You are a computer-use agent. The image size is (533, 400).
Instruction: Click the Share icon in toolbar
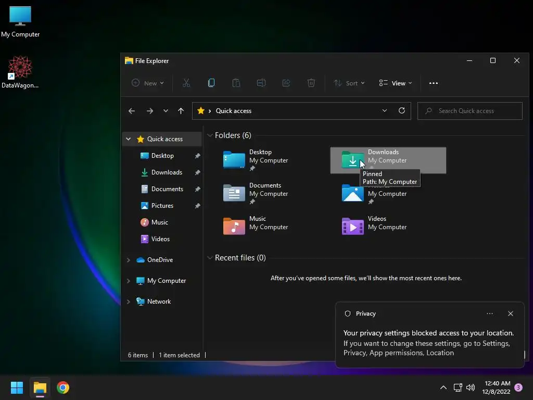286,83
